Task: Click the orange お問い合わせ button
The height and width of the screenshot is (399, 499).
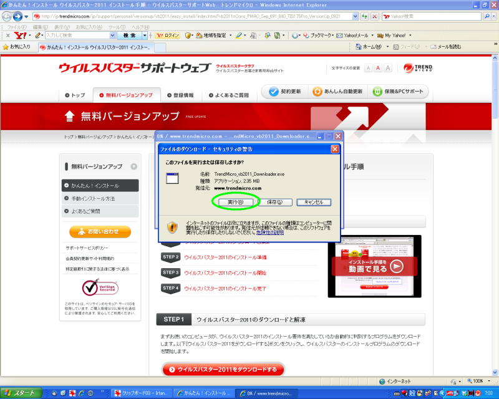Action: click(100, 232)
